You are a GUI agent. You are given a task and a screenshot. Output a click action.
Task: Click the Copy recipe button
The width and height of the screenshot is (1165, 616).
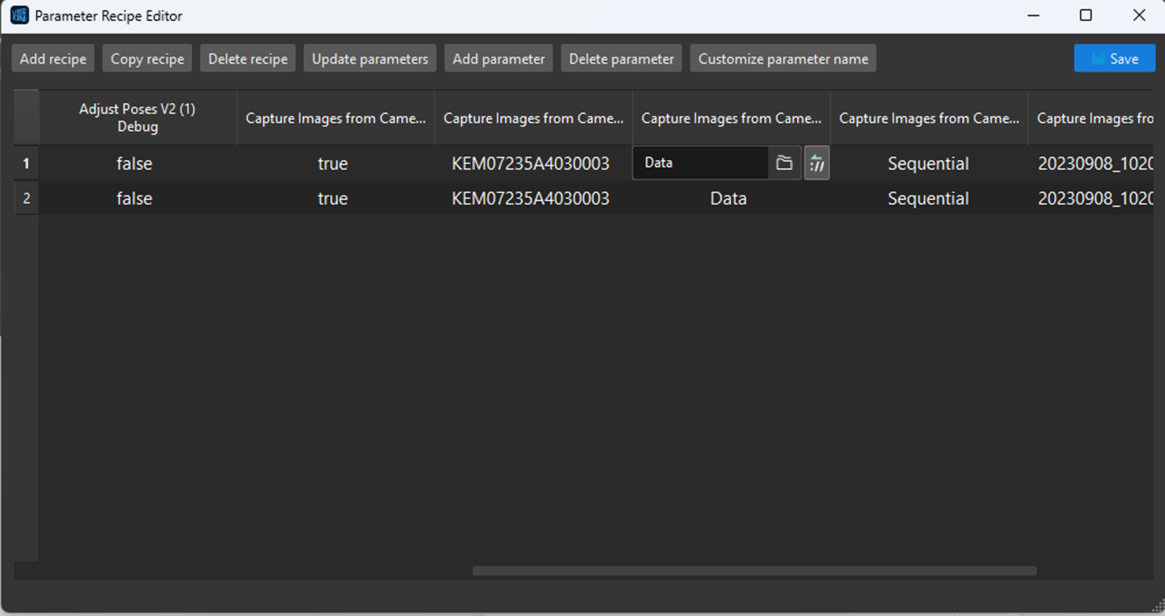point(147,58)
